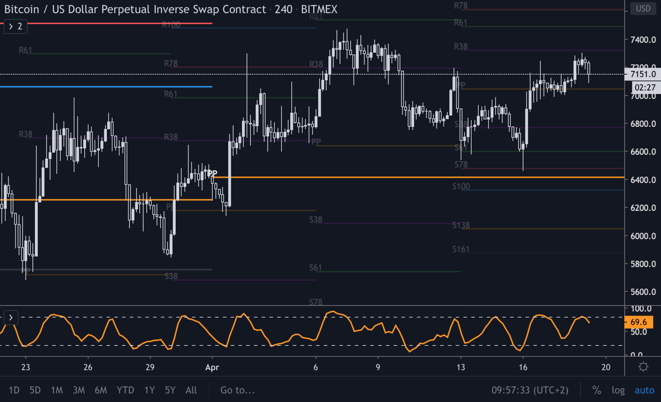Click the S161 pivot level label
The width and height of the screenshot is (661, 402).
tap(461, 249)
